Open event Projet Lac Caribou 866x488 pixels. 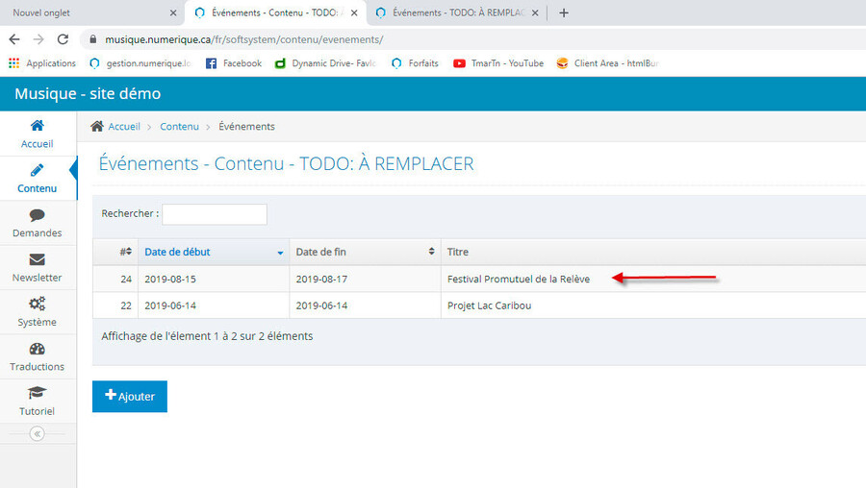tap(490, 305)
